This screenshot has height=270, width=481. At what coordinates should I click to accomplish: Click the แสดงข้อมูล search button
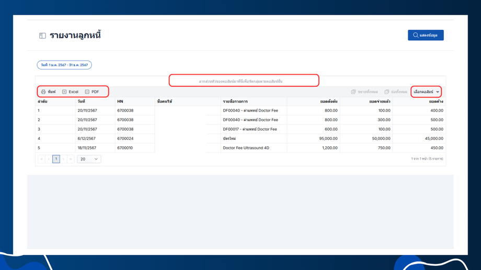tap(426, 35)
